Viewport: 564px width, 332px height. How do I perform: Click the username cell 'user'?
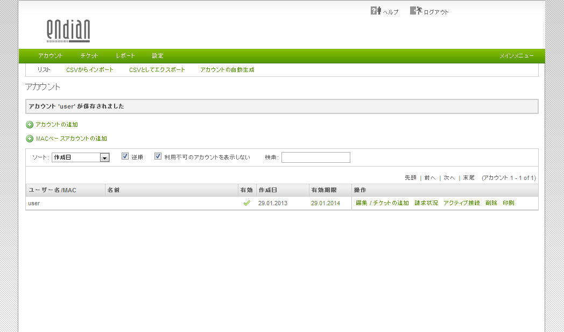(x=34, y=203)
